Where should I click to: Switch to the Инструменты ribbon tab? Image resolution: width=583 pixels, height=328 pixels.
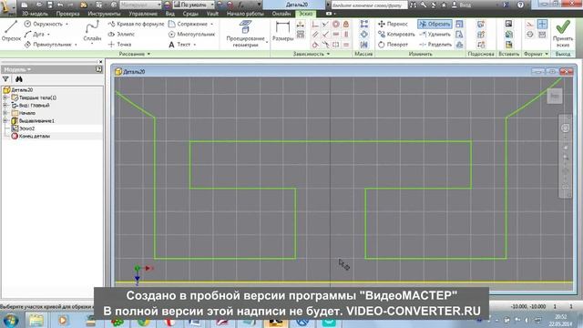104,14
